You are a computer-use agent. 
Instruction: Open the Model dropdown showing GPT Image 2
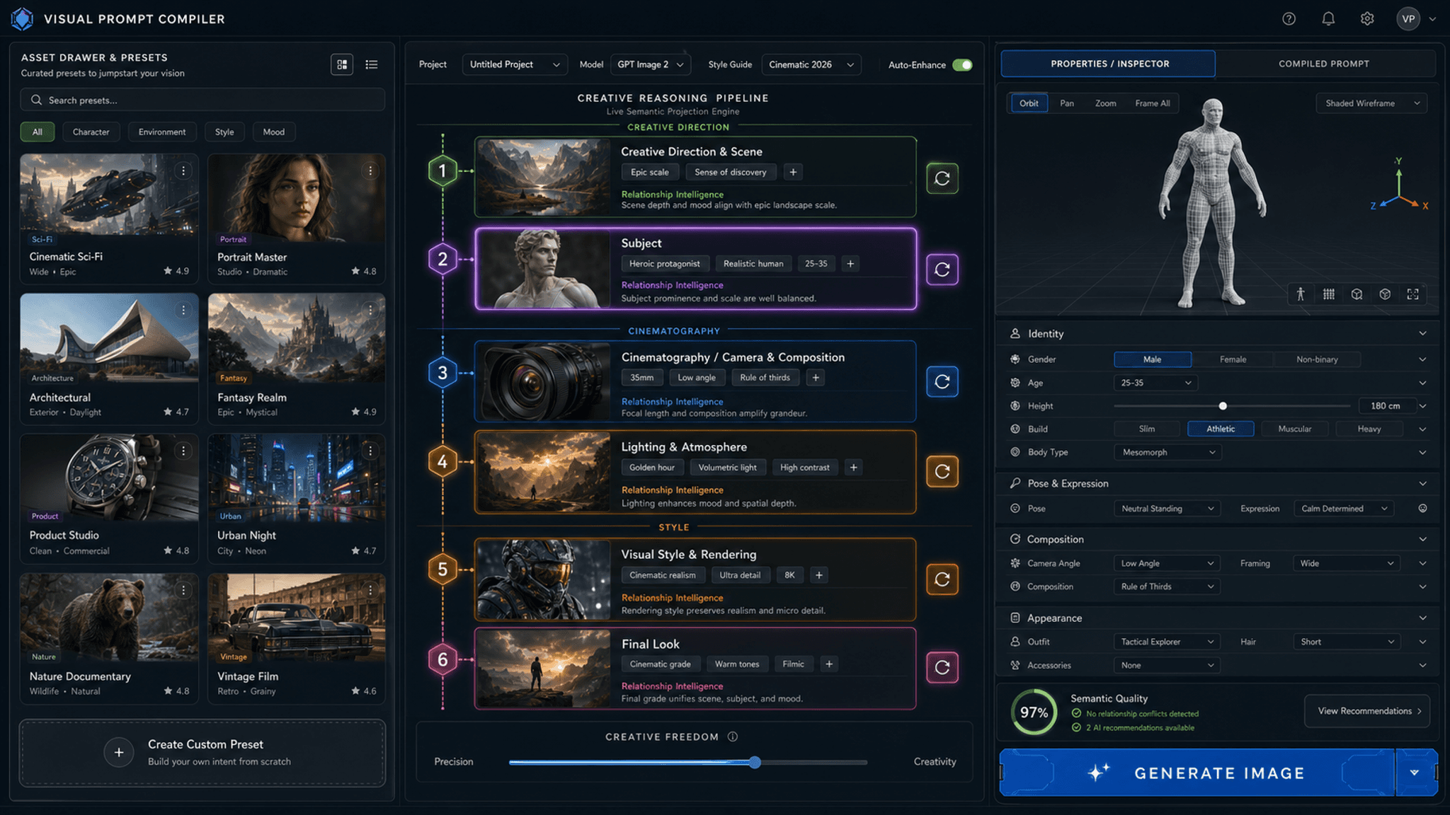coord(650,64)
